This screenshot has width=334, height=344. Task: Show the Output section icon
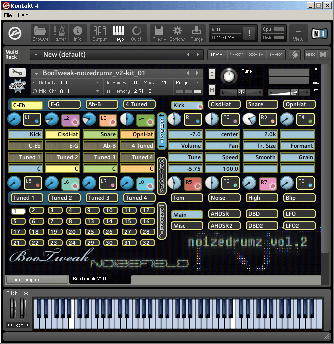coord(99,33)
